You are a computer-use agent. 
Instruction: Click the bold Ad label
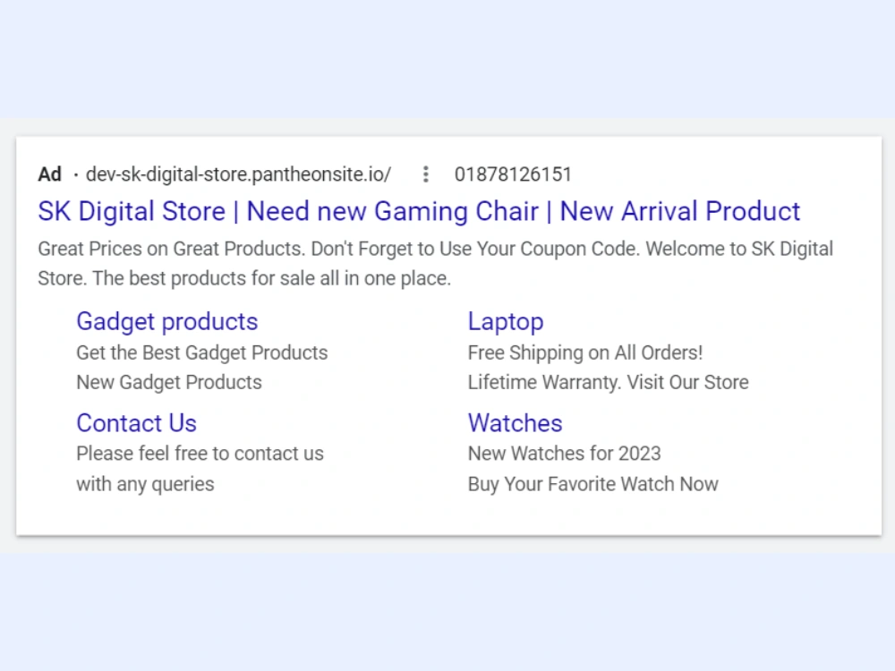click(x=49, y=174)
